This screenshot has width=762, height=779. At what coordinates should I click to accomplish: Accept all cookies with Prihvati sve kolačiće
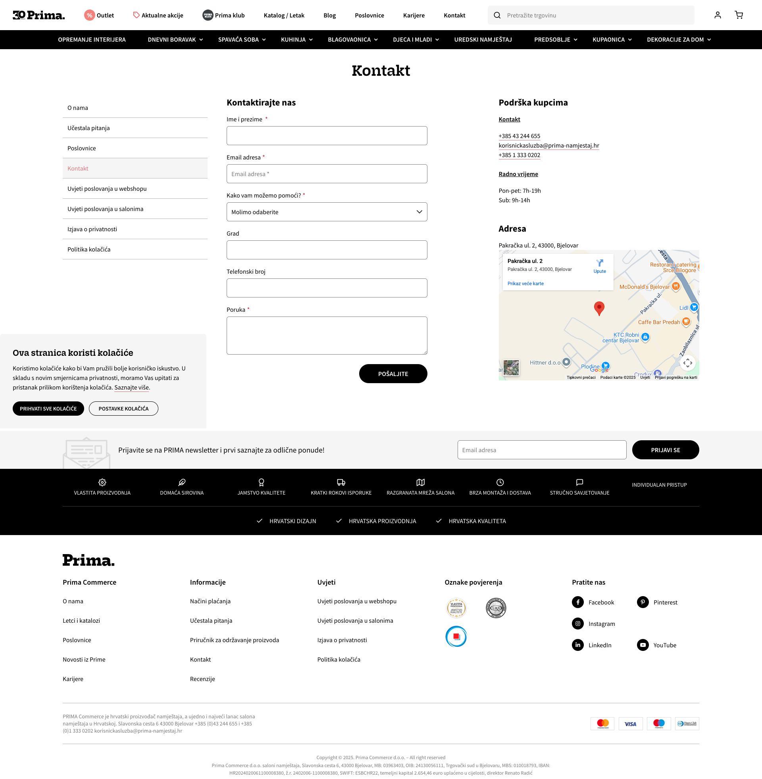tap(48, 408)
